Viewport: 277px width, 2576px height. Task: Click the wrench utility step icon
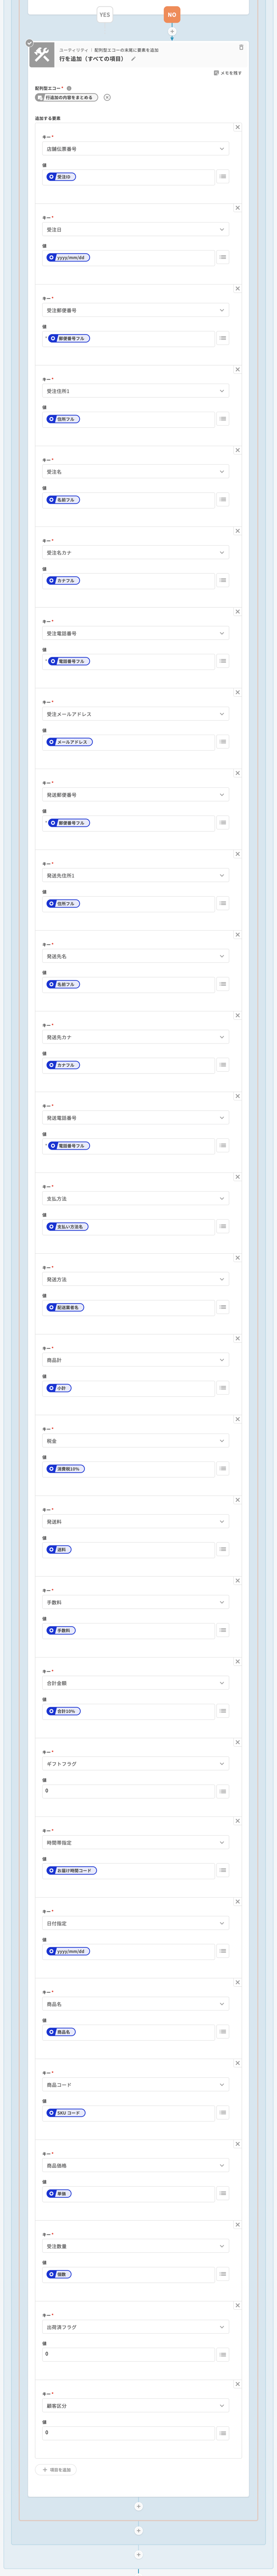tap(42, 55)
